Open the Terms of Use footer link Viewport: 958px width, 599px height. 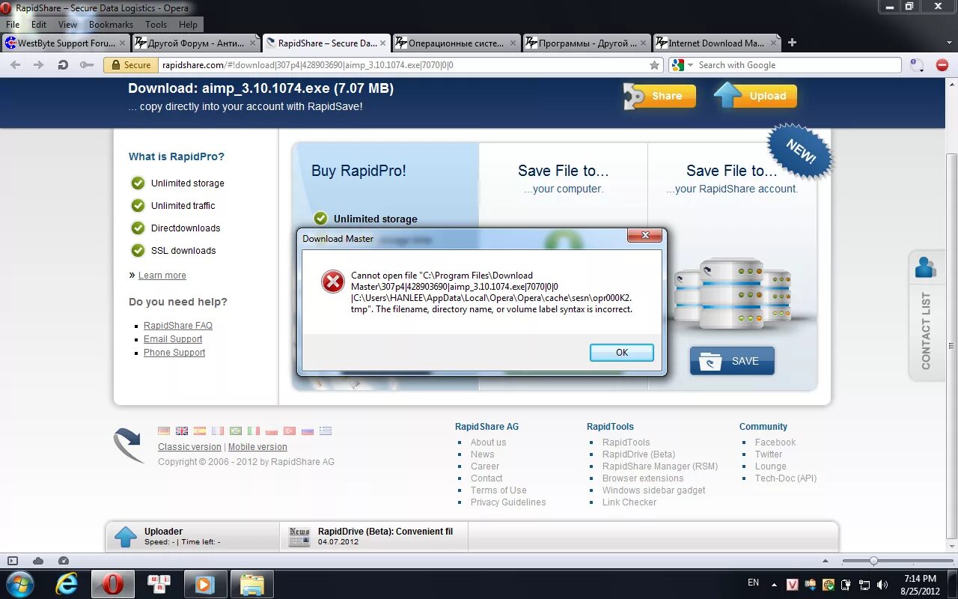pos(498,490)
